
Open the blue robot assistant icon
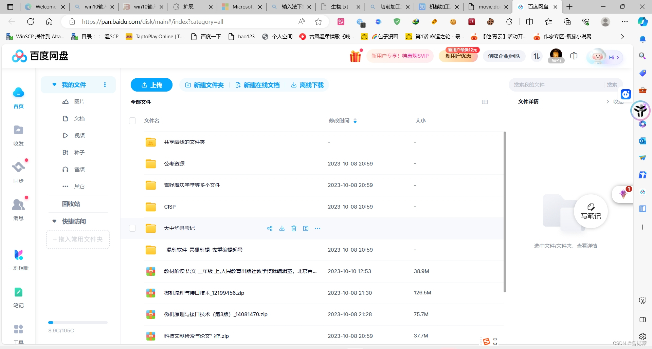626,94
